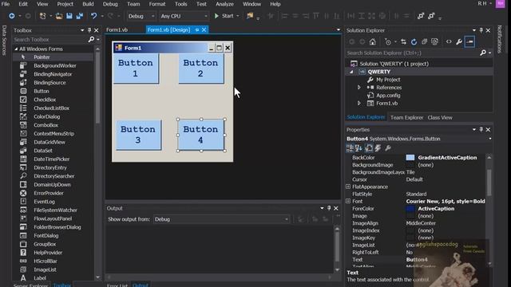This screenshot has width=511, height=287.
Task: Switch to the Class View tab
Action: pos(440,117)
